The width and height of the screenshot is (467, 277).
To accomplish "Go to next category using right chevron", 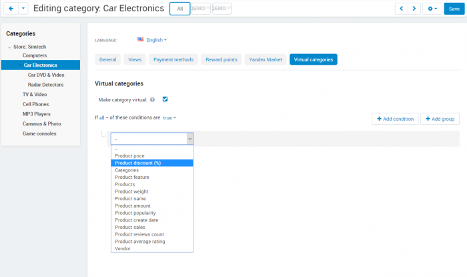I will 414,9.
